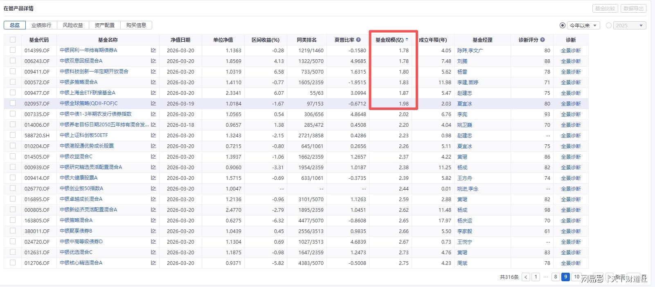This screenshot has width=655, height=287.
Task: Click the 数据导出 button
Action: 633,8
